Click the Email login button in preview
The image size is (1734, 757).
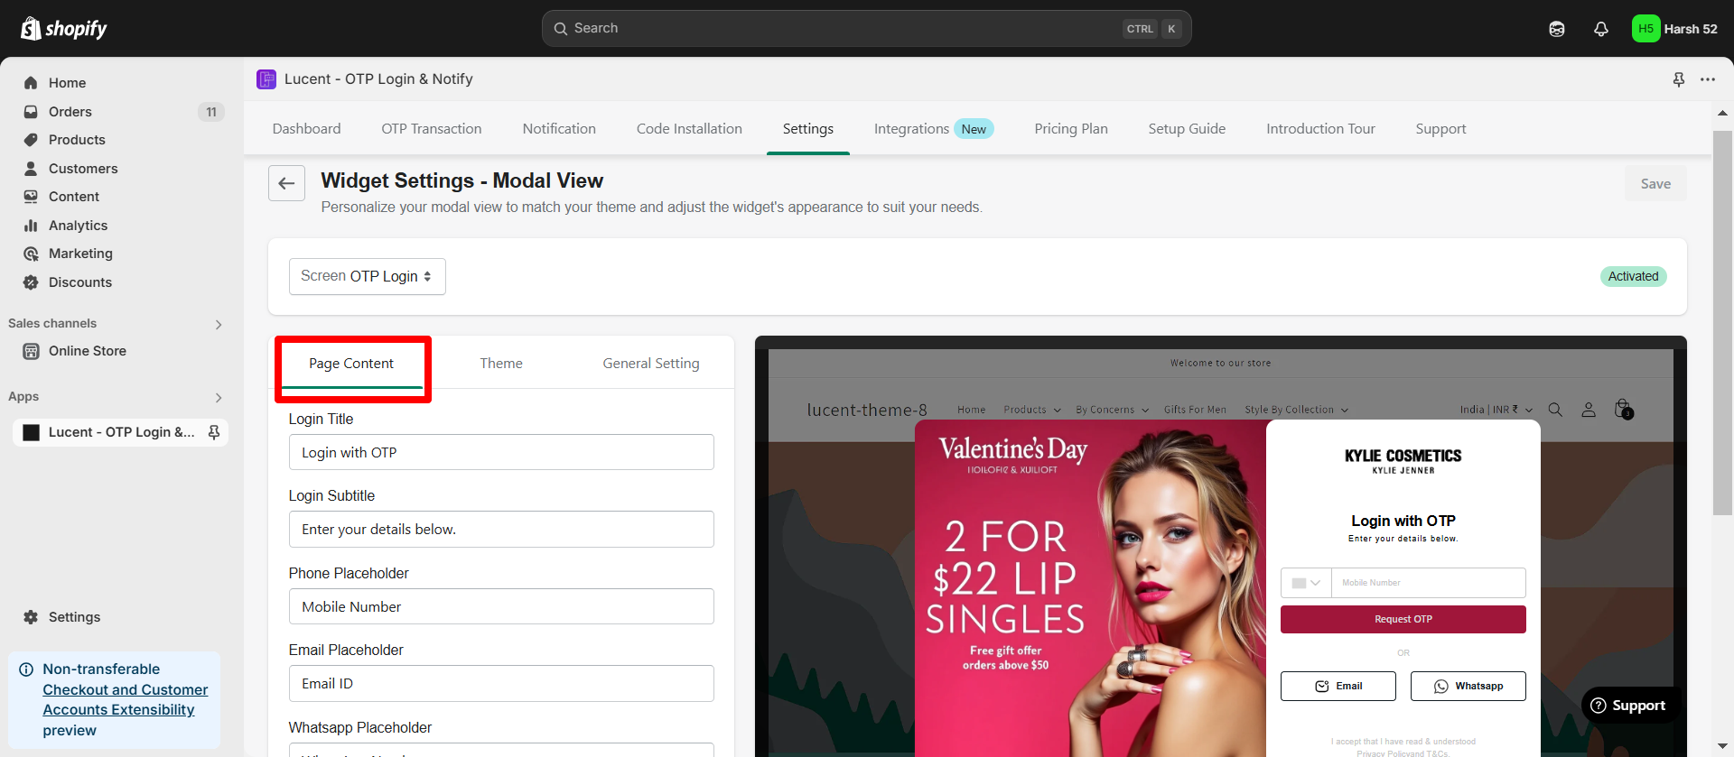pos(1338,686)
